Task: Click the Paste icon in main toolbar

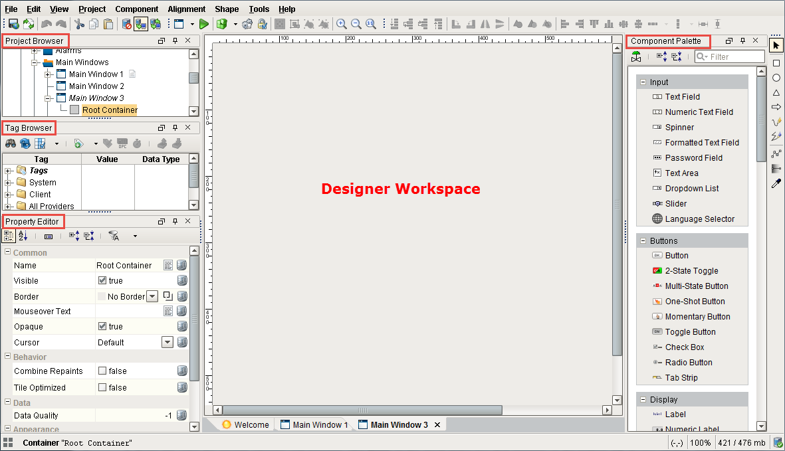Action: coord(108,24)
